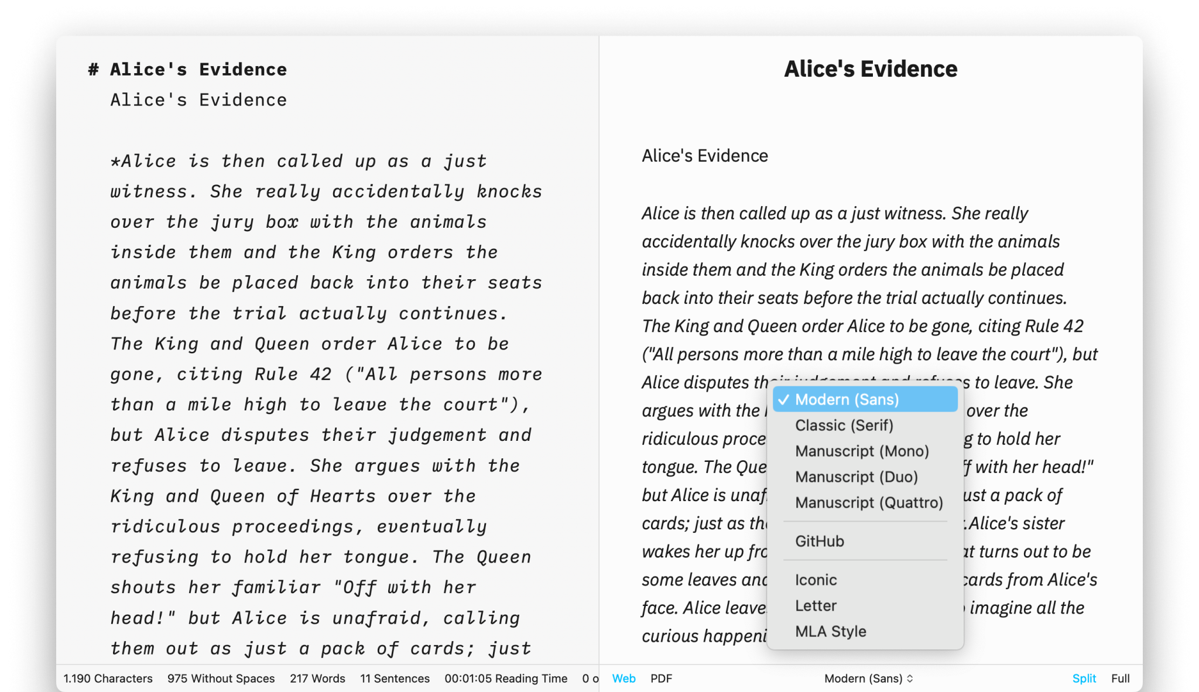Select the Iconic template

(x=816, y=580)
